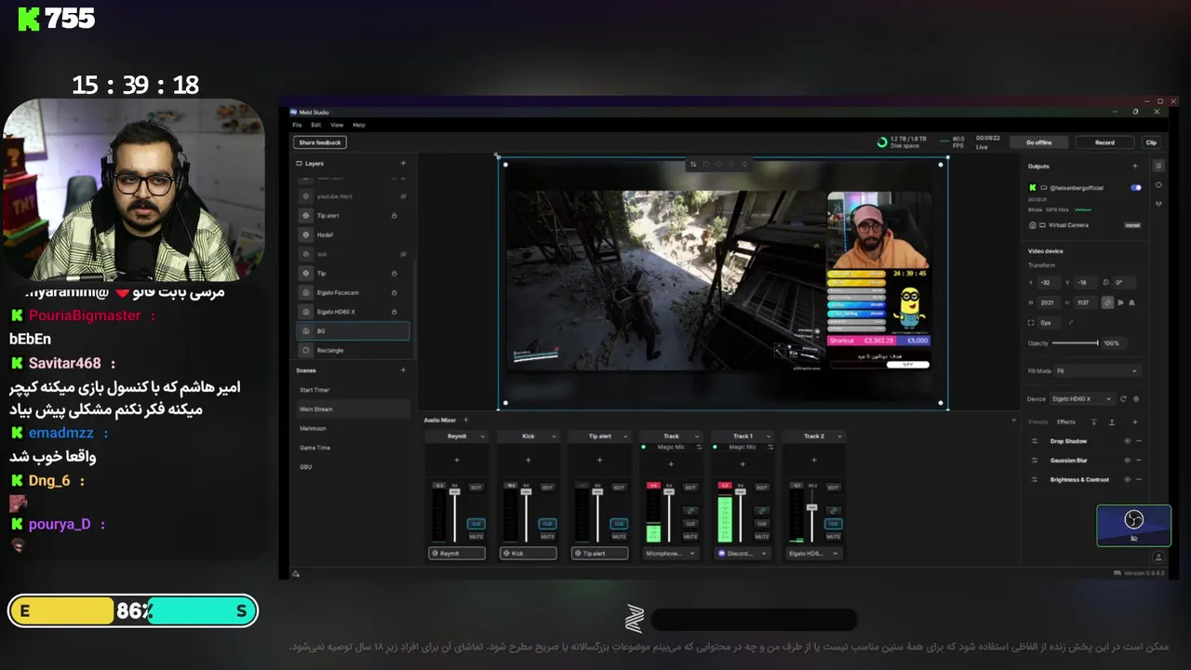Screen dimensions: 1191x670
Task: Adjust the Track 2 volume fader
Action: tap(811, 507)
